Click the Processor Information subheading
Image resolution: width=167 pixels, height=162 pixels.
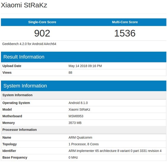[19, 130]
